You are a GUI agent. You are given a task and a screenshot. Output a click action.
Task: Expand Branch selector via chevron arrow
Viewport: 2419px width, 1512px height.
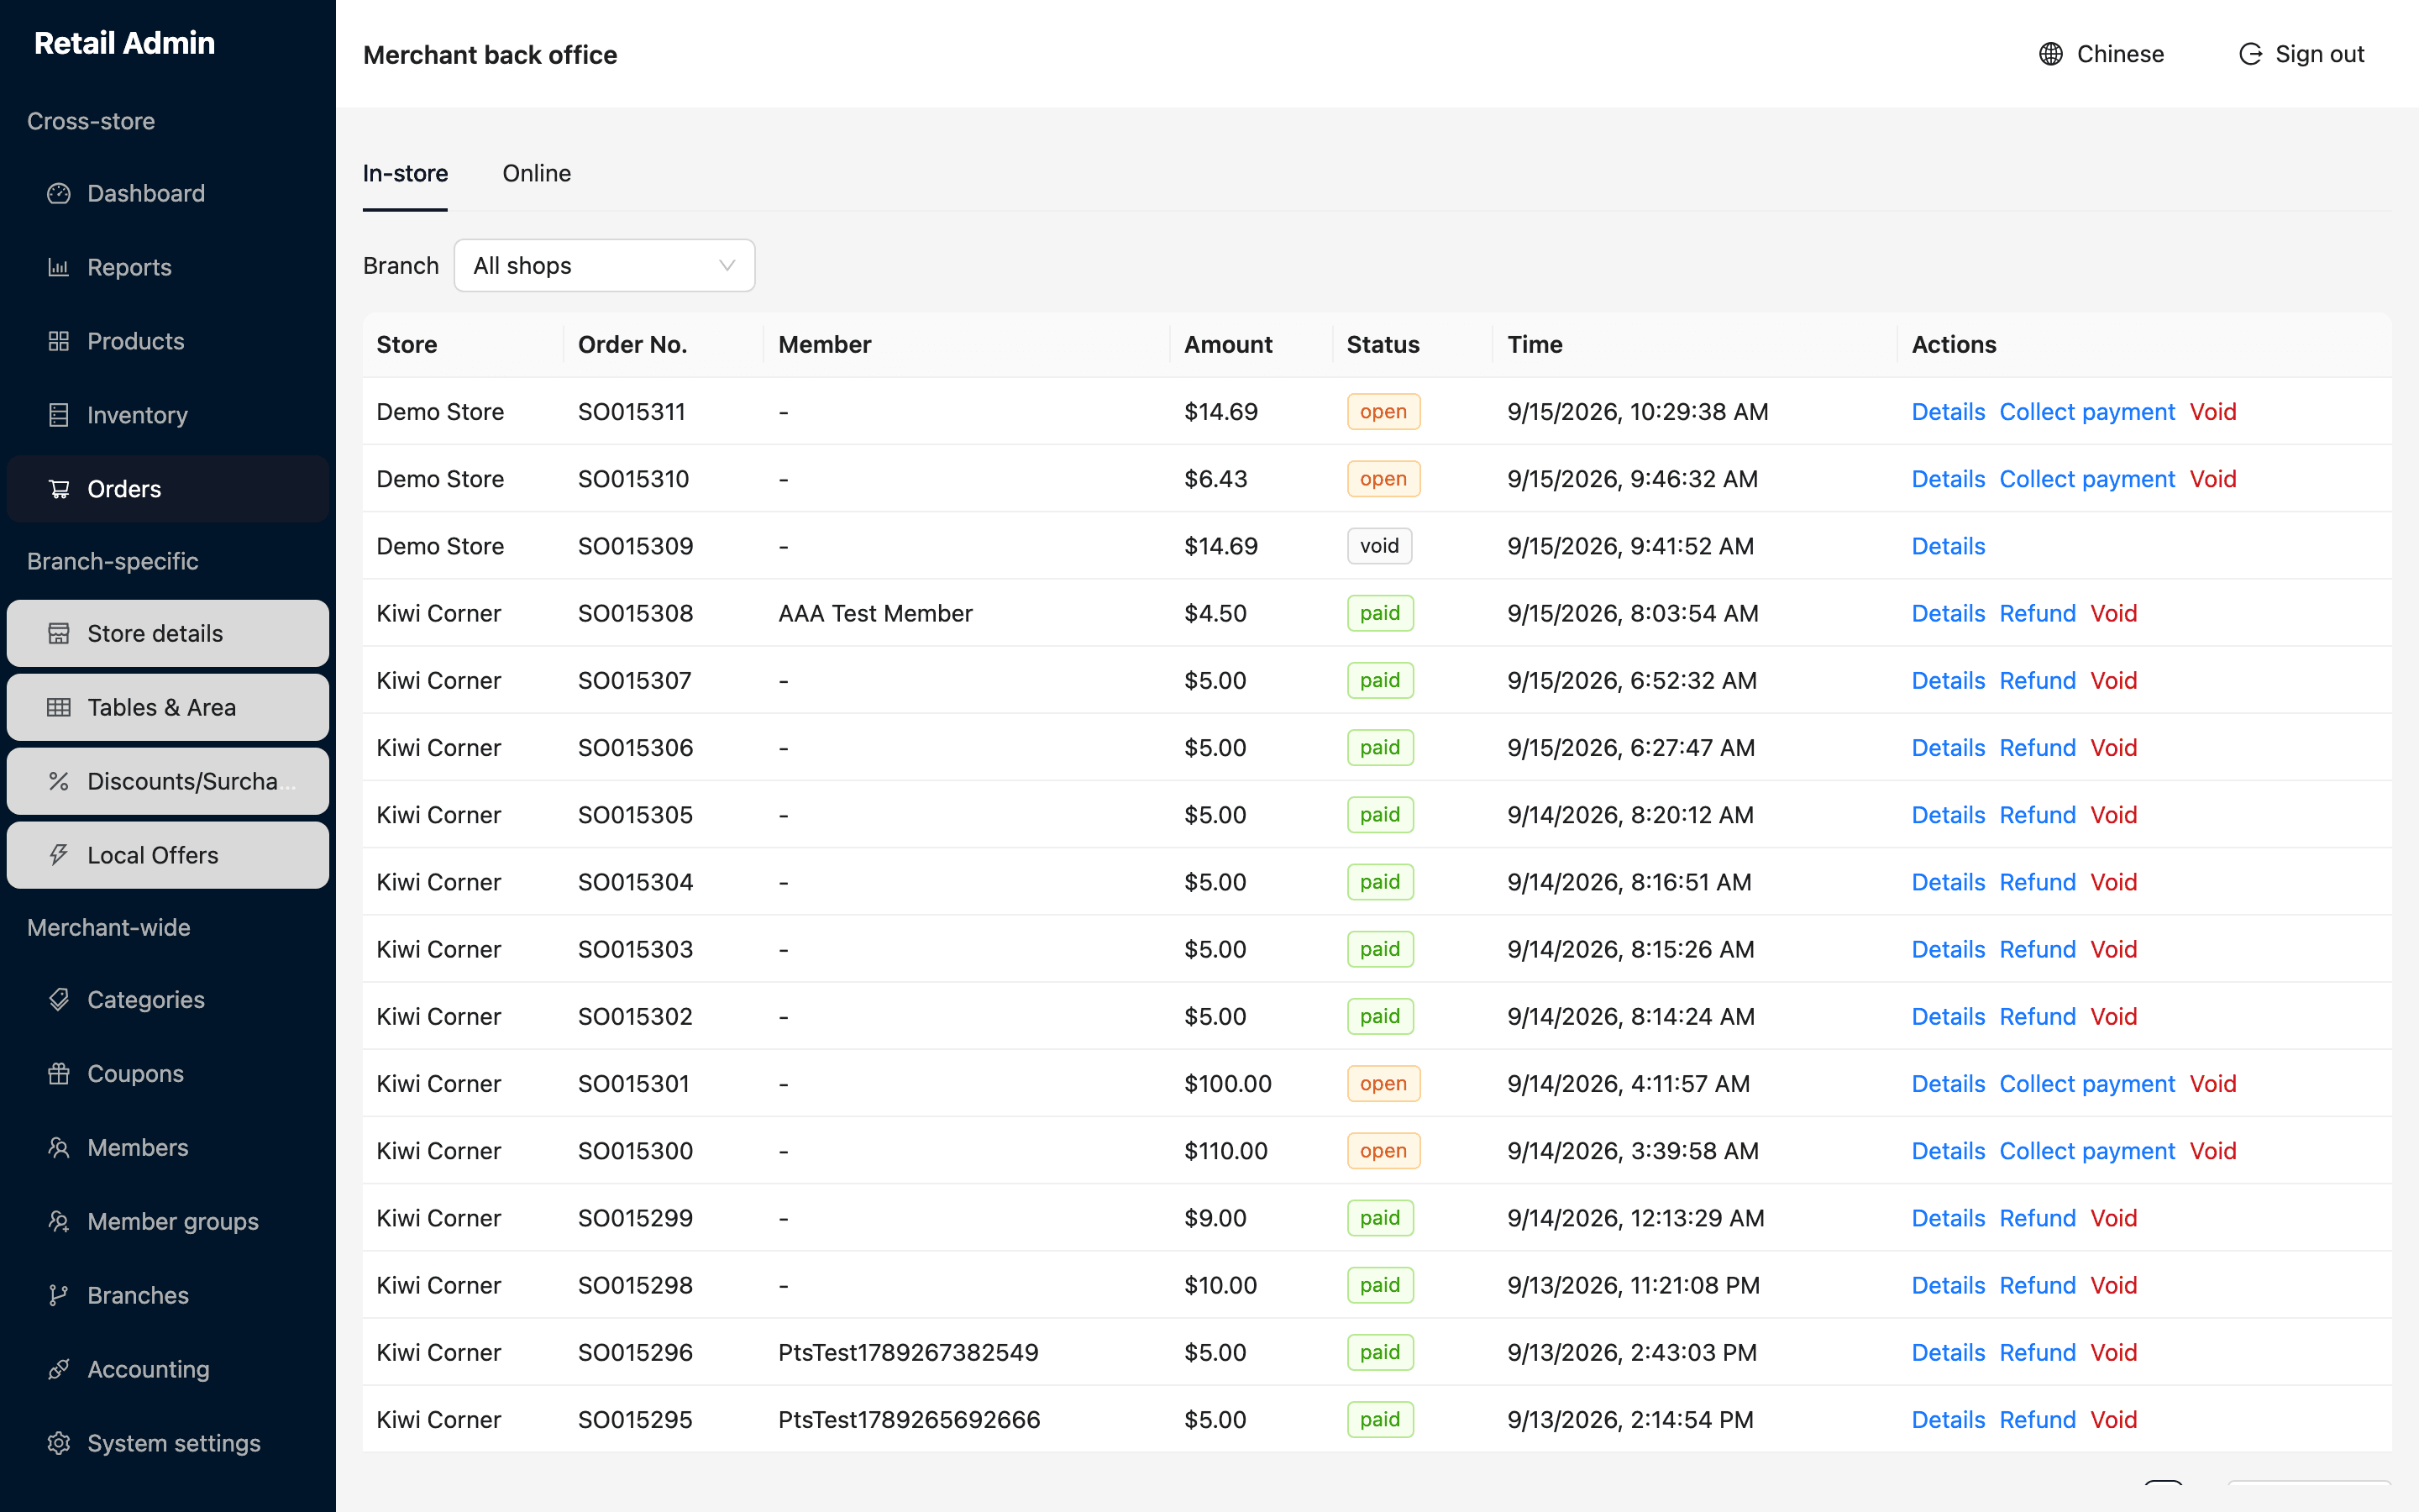coord(727,266)
